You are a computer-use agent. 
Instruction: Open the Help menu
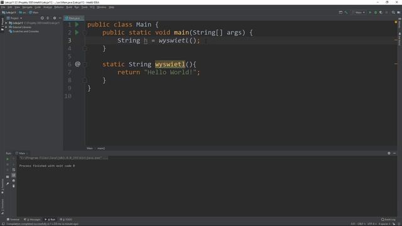click(111, 7)
